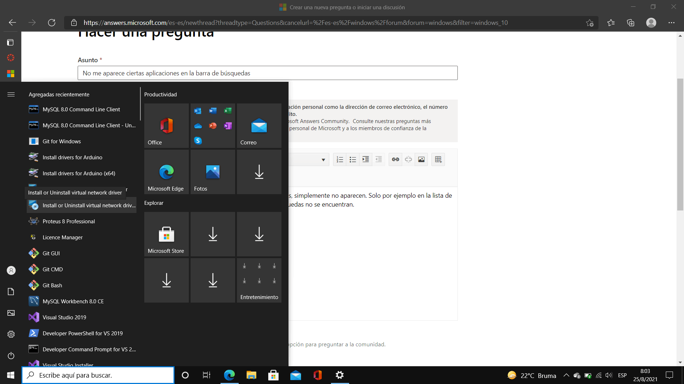Click the Asunto subject text field
Viewport: 684px width, 384px height.
[267, 73]
